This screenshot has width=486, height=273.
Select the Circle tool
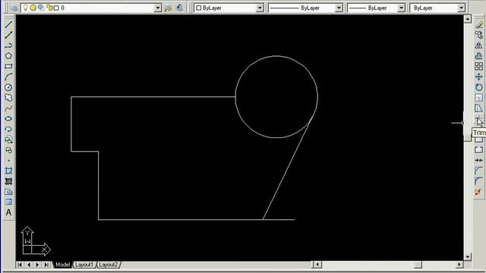(8, 87)
